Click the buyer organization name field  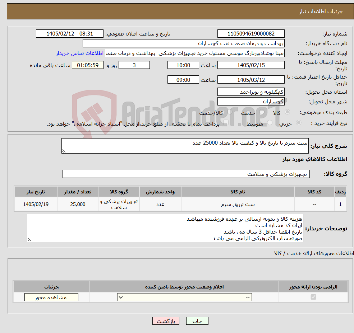[184, 43]
